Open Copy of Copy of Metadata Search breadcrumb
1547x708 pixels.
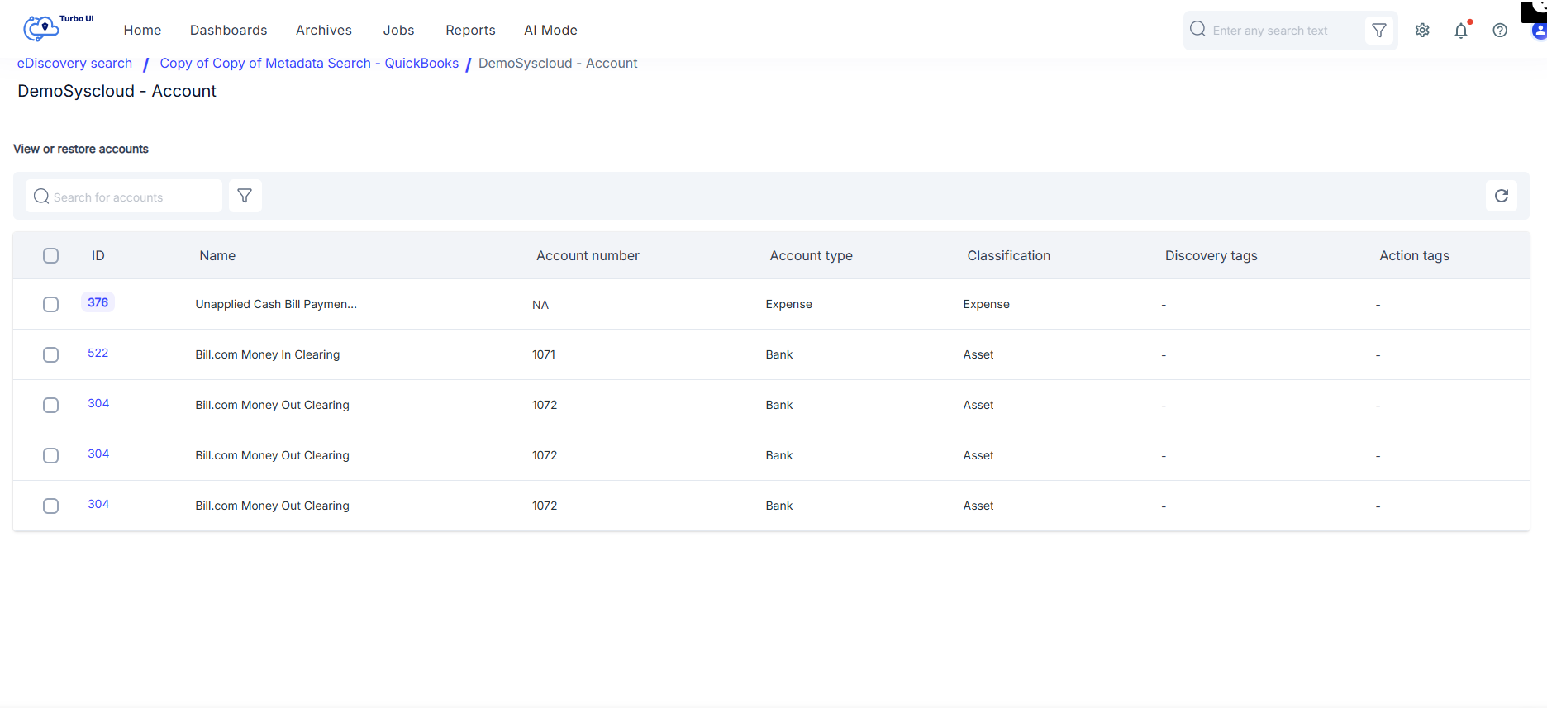[x=309, y=64]
